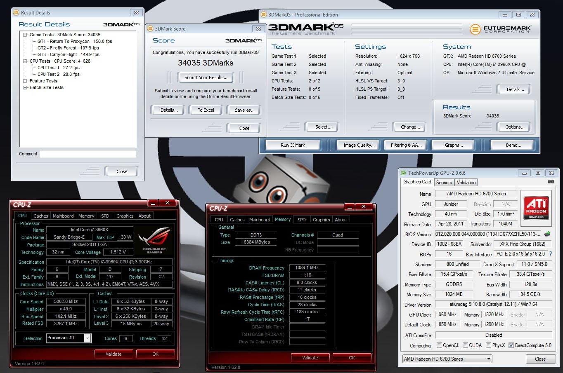The height and width of the screenshot is (373, 563).
Task: Select CPU Test 2 row
Action: click(x=58, y=74)
